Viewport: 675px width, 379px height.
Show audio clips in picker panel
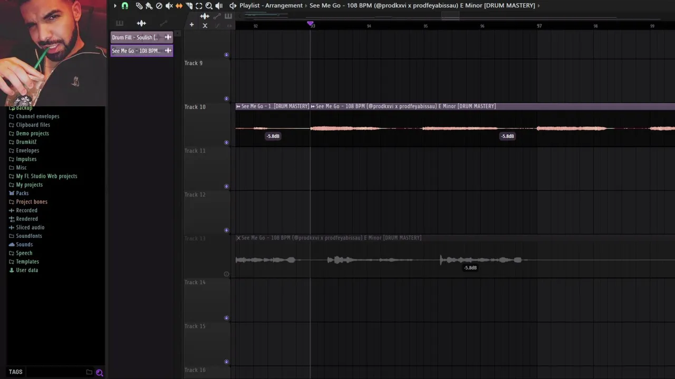click(141, 23)
